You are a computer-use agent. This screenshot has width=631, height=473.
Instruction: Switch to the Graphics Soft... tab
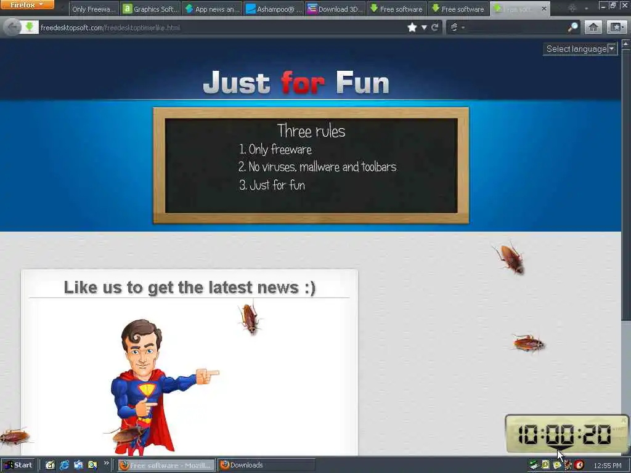(150, 9)
